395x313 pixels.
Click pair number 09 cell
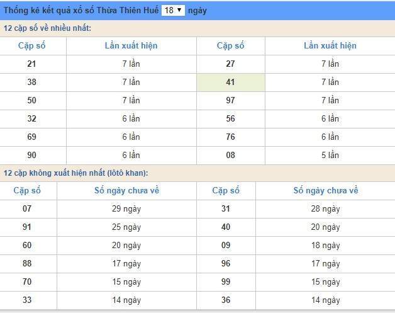(x=226, y=245)
